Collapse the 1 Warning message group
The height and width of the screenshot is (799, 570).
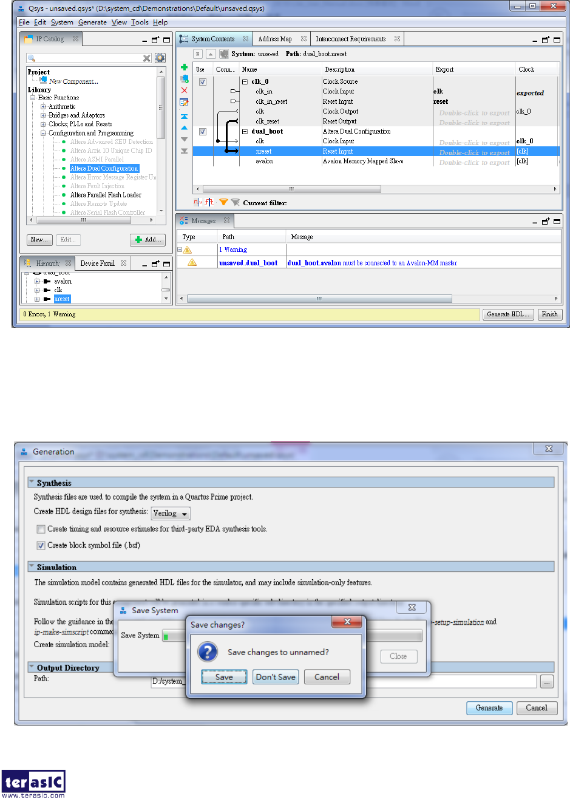(180, 250)
